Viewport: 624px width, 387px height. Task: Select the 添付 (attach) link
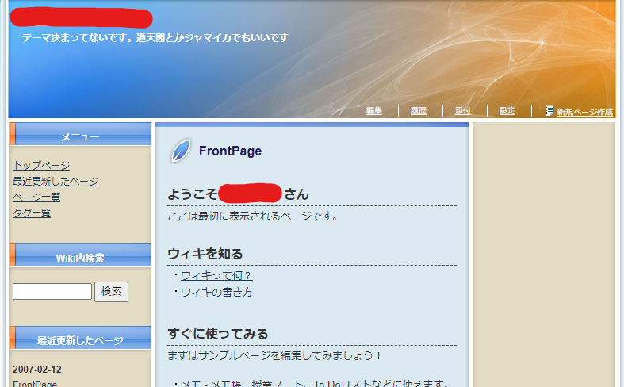pos(463,111)
